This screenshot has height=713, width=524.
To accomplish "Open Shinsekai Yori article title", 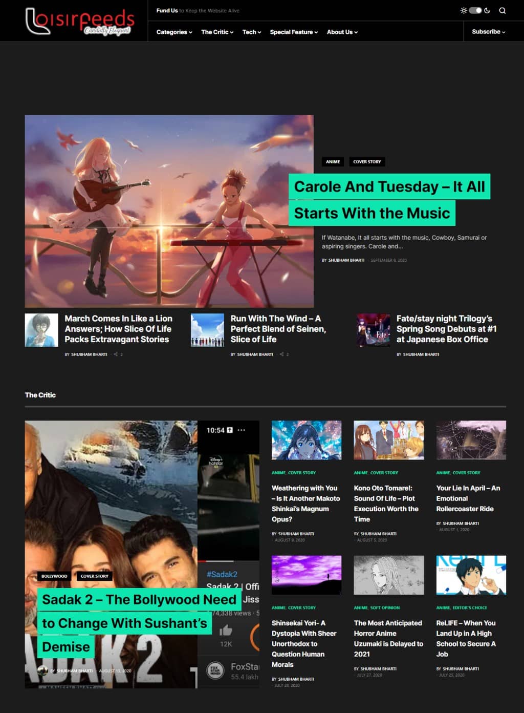I will [304, 644].
